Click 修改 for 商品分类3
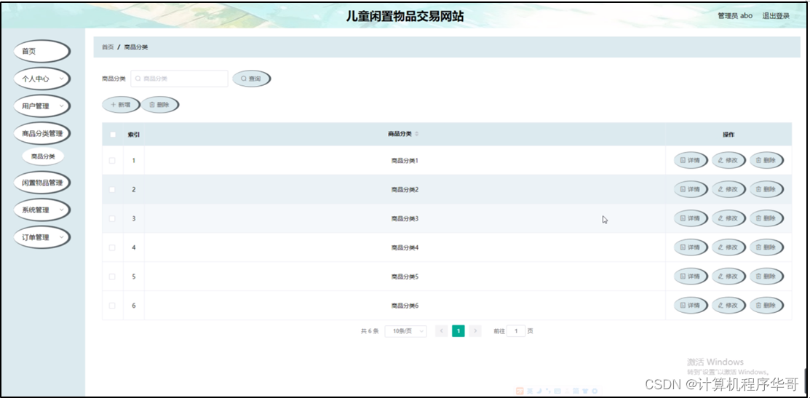Viewport: 810px width, 398px height. [x=728, y=218]
